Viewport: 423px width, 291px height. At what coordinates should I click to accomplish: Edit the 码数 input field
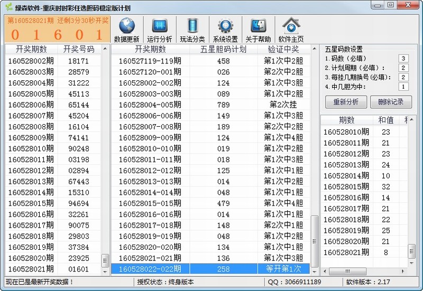point(404,58)
